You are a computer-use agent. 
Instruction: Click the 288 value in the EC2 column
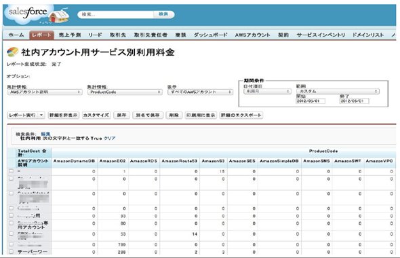click(x=122, y=252)
